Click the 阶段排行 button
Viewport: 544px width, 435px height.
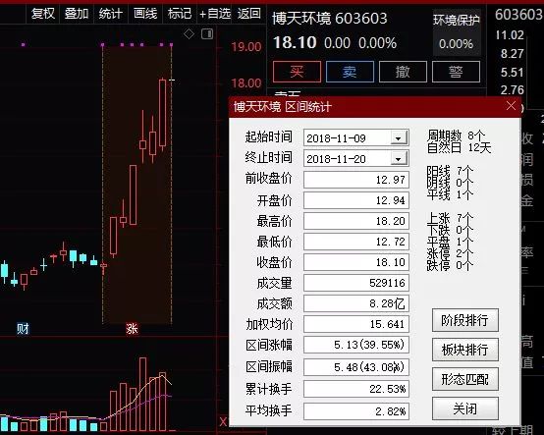[465, 320]
